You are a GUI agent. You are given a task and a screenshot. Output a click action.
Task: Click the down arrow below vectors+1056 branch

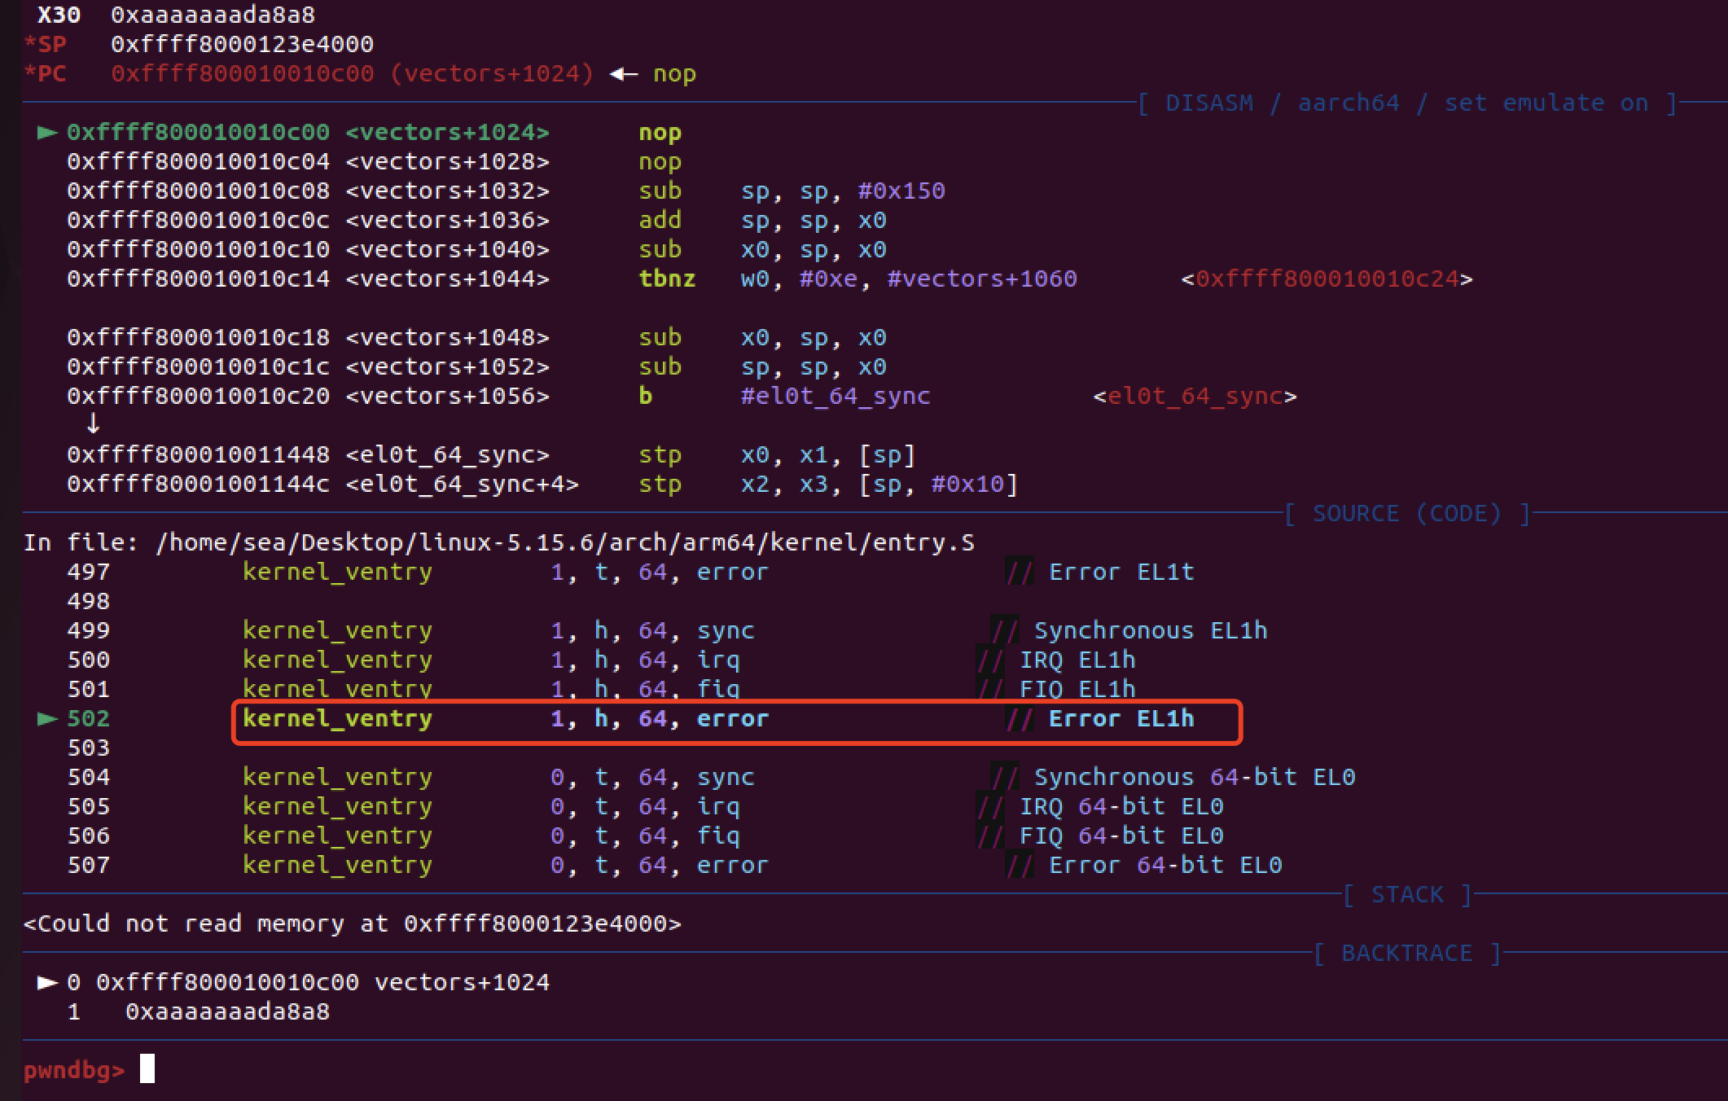[x=93, y=423]
